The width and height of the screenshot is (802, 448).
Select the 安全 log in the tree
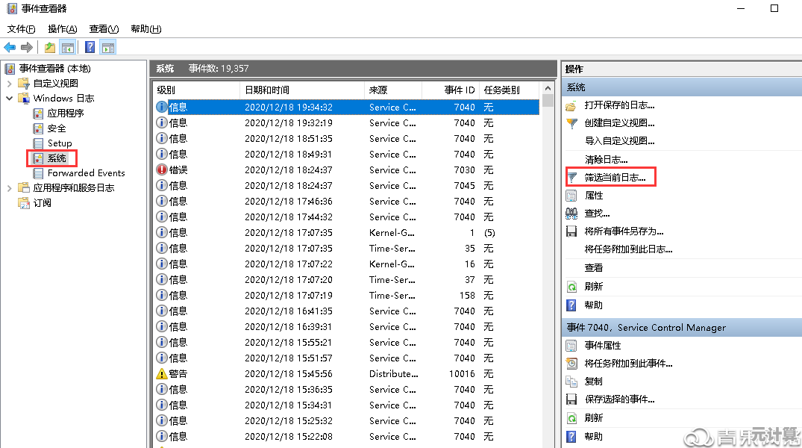[x=57, y=128]
